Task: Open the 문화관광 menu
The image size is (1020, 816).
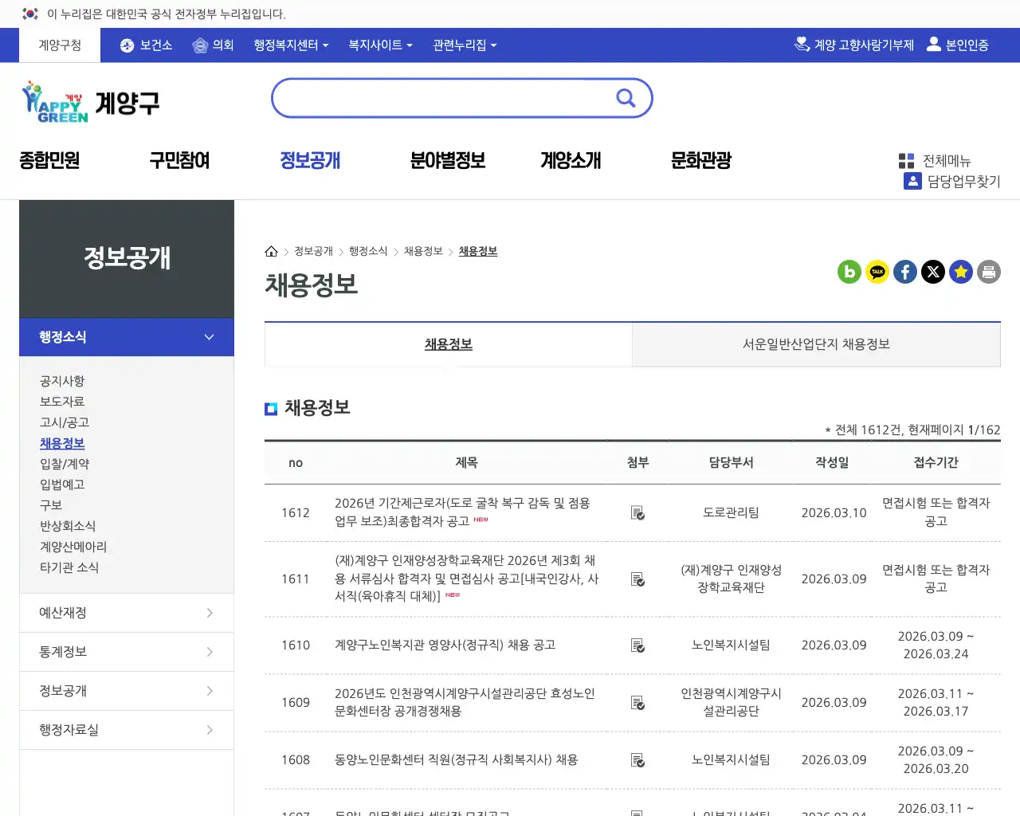Action: point(699,160)
